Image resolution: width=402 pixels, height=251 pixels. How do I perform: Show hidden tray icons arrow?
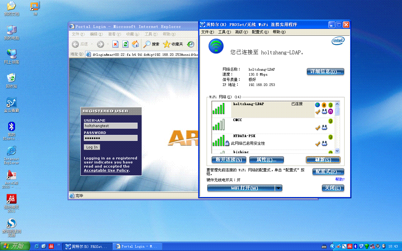(333, 246)
